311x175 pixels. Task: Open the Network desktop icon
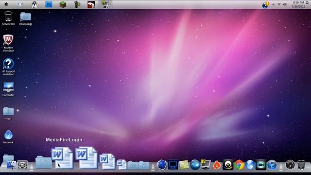click(8, 137)
